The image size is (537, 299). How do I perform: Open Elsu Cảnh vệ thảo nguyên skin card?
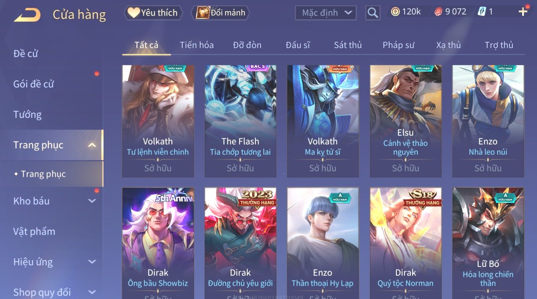pyautogui.click(x=405, y=121)
